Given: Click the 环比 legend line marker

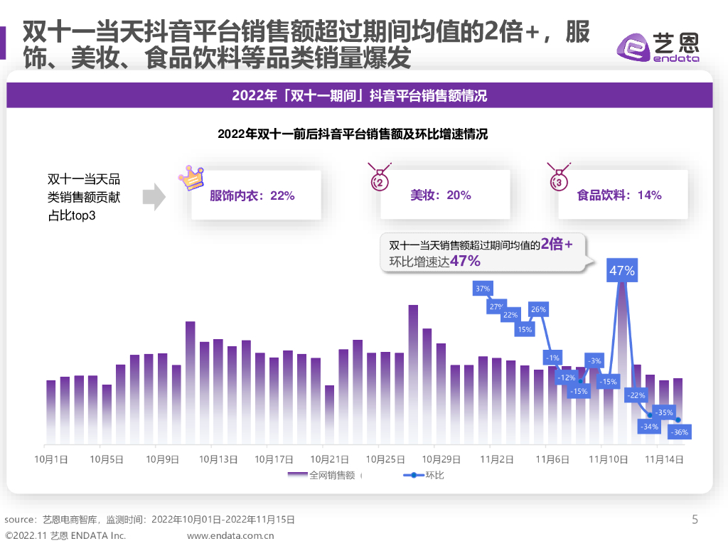Looking at the screenshot, I should coord(414,475).
